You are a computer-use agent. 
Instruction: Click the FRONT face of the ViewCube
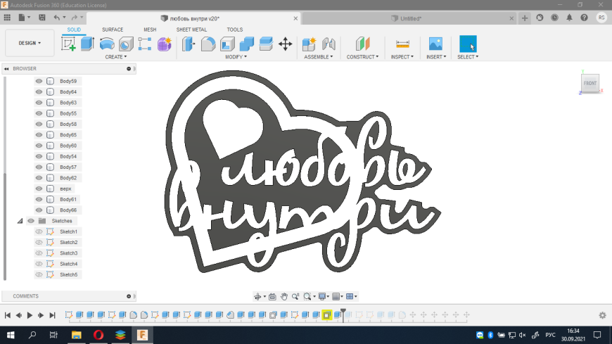pos(589,84)
